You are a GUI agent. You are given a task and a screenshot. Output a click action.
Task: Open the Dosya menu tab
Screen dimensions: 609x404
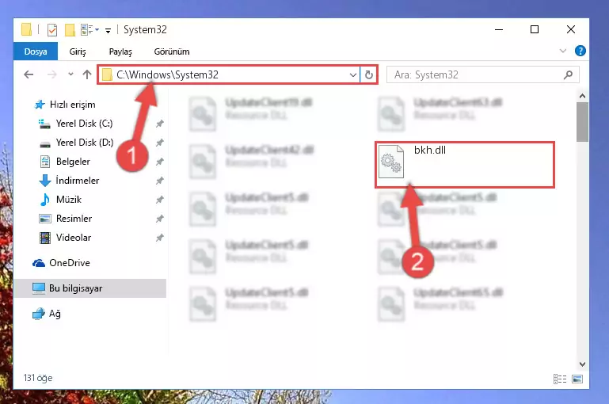[x=36, y=51]
